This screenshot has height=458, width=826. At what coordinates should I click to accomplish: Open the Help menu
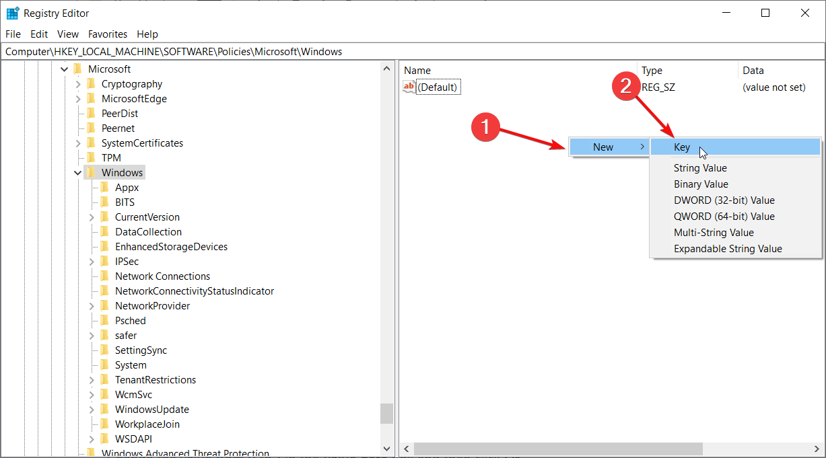(147, 34)
